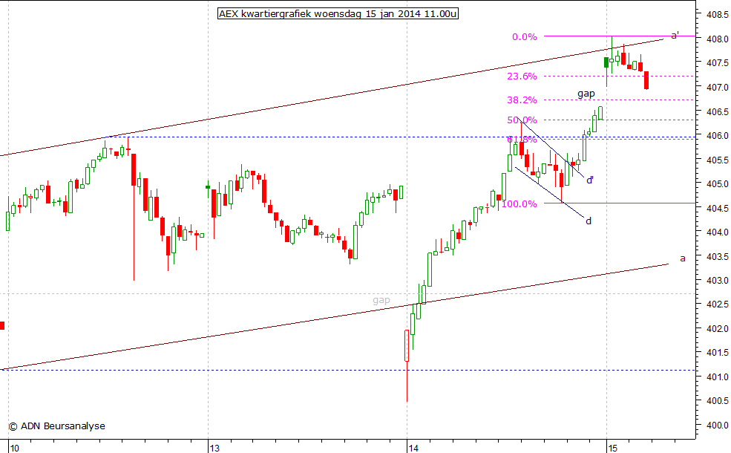Click the last red candle on 15 January
This screenshot has width=731, height=453.
click(x=646, y=80)
